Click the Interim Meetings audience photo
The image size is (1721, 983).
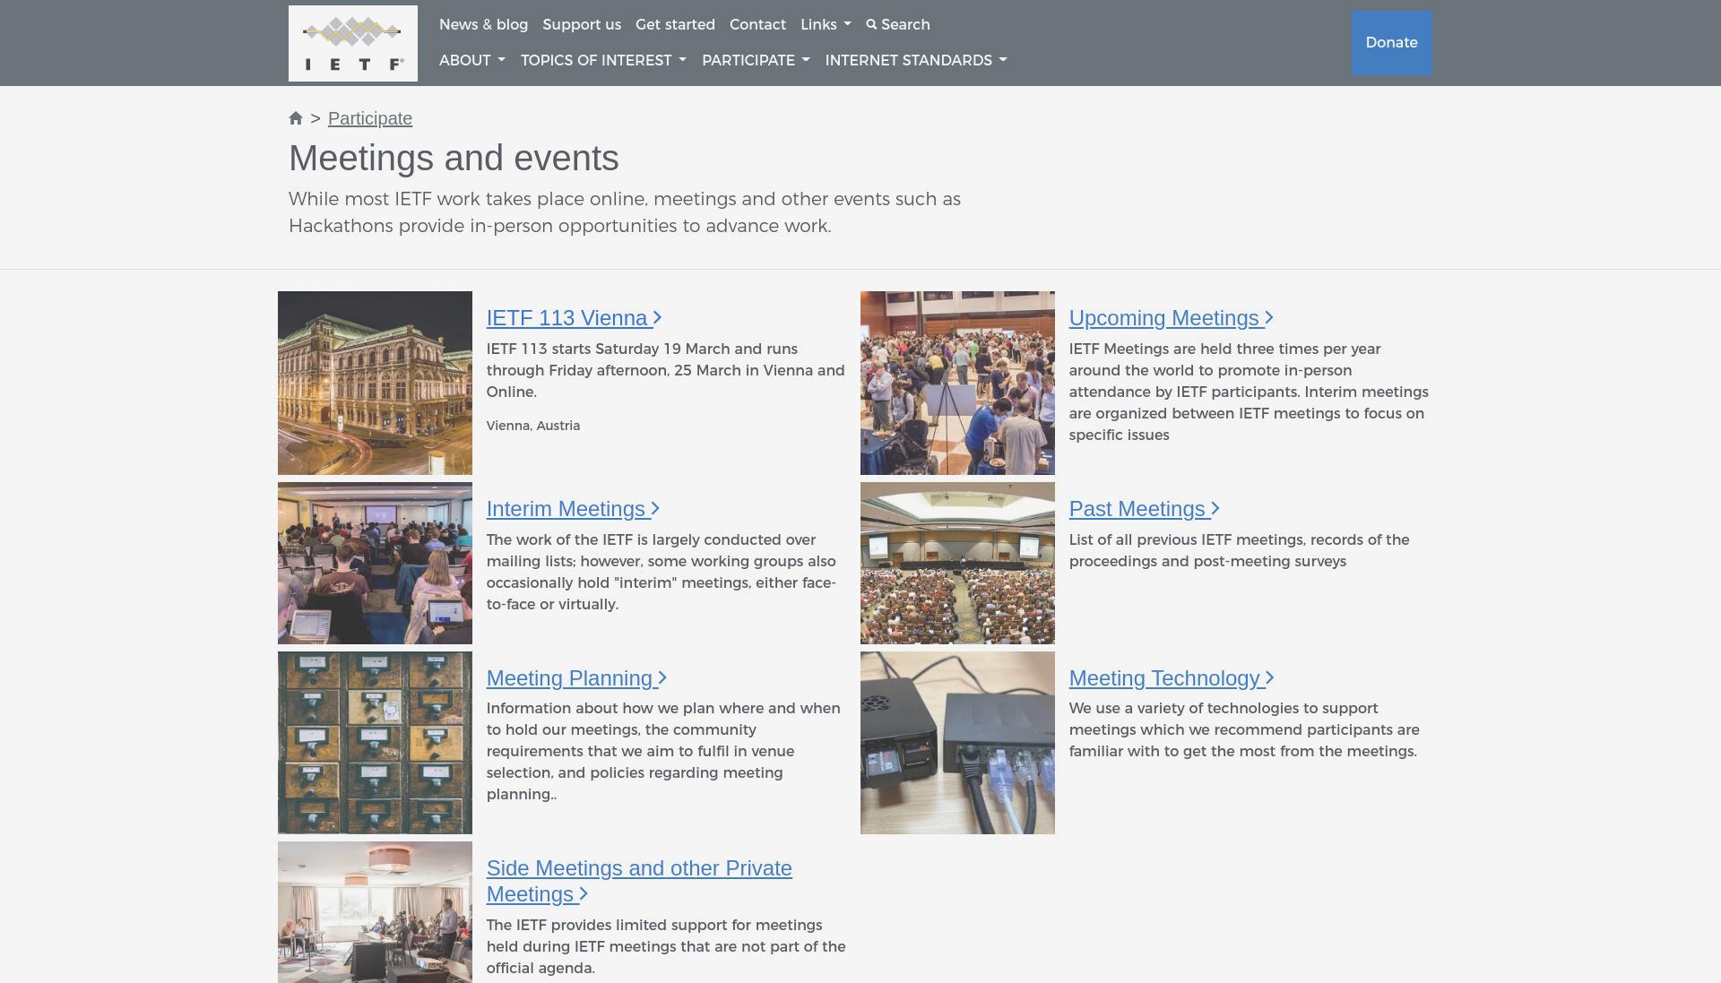375,563
